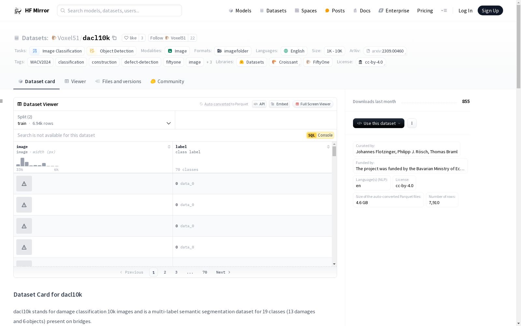
Task: Click the like count 3
Action: (142, 38)
